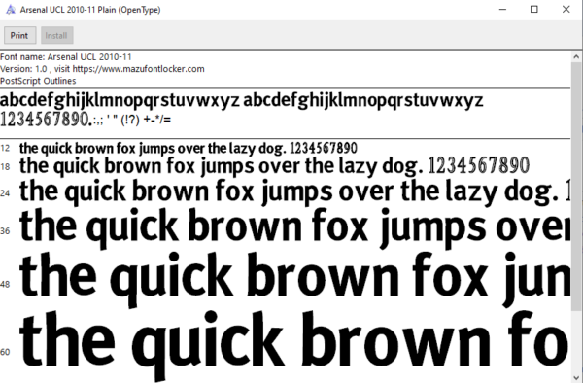The height and width of the screenshot is (383, 583).
Task: Click the scroll up arrow
Action: point(576,57)
